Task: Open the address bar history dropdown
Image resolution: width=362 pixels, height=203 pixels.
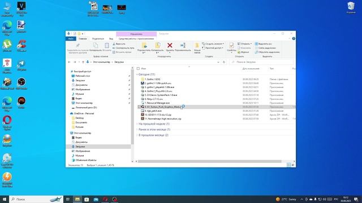Action: click(x=218, y=62)
